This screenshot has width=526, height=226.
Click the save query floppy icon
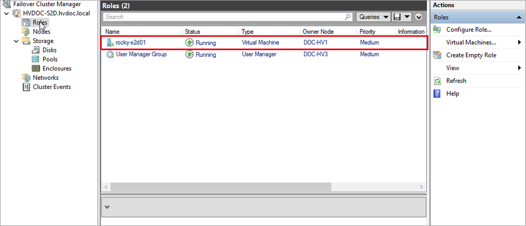pyautogui.click(x=397, y=17)
